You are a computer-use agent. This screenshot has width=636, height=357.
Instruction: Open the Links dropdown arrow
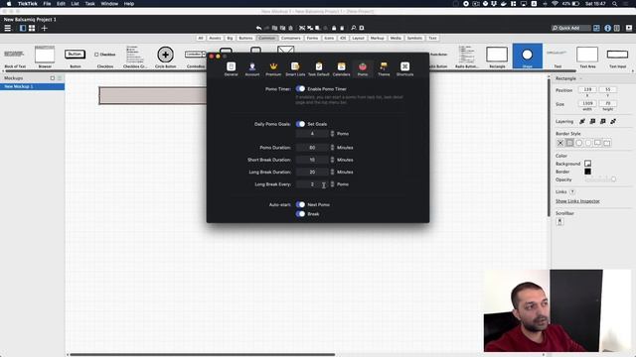(x=572, y=191)
